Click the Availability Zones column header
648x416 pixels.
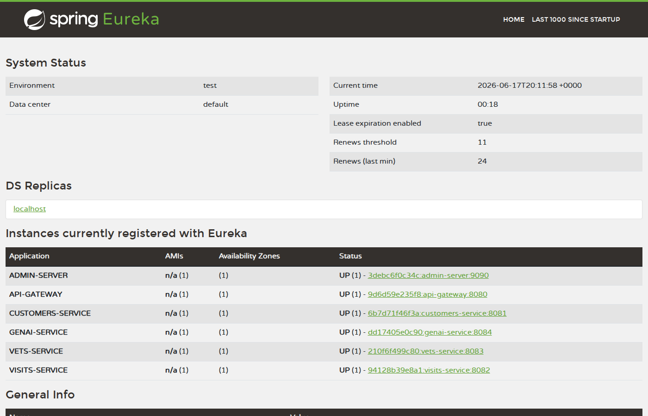click(x=249, y=256)
